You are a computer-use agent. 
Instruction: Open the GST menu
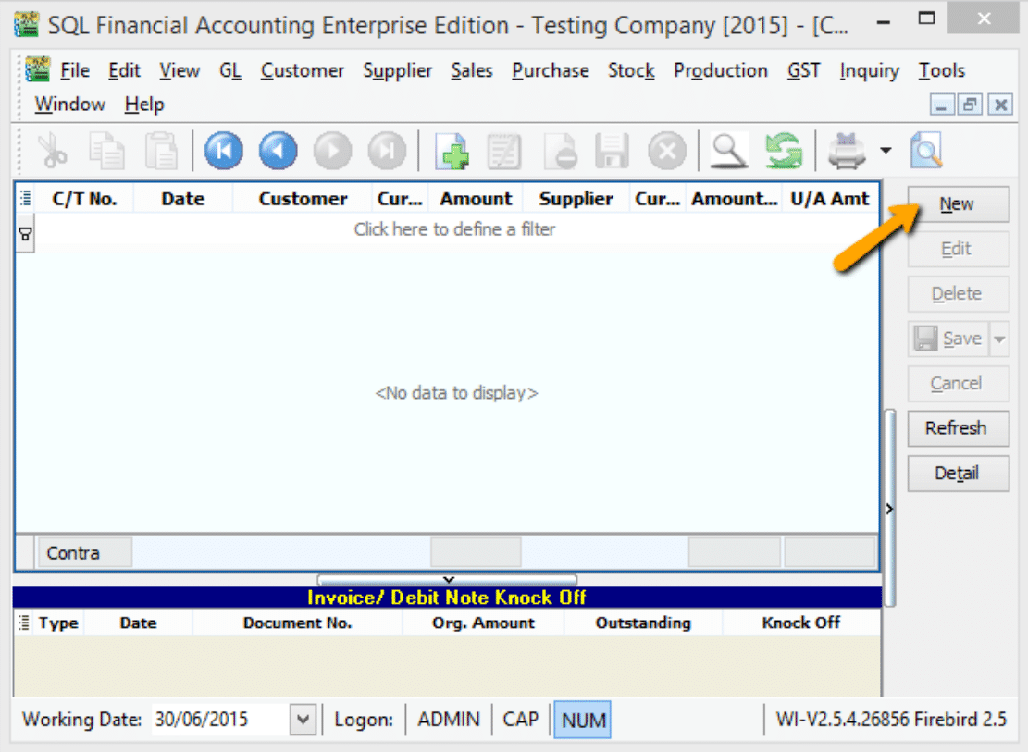coord(803,70)
